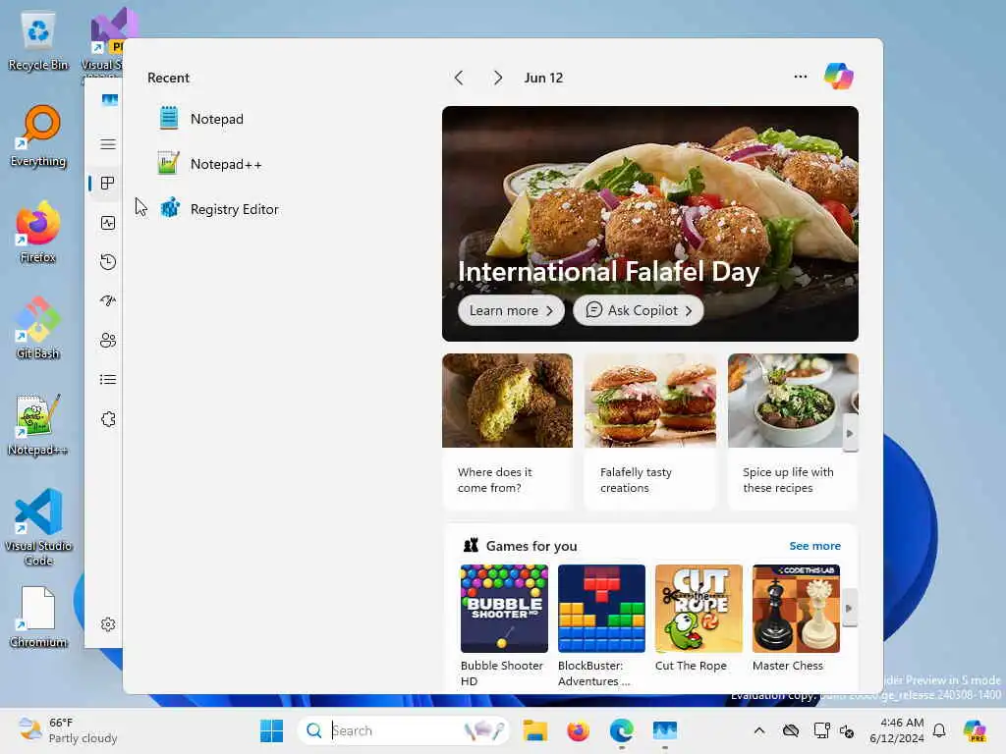Select the Notepad++ desktop shortcut

tap(38, 425)
